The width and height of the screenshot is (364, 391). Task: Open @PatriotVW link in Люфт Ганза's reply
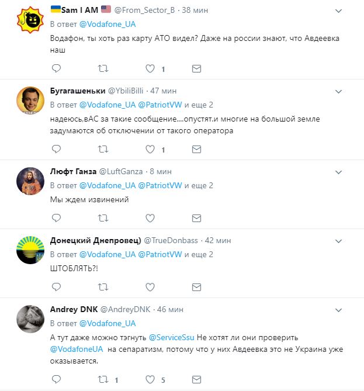tap(160, 185)
